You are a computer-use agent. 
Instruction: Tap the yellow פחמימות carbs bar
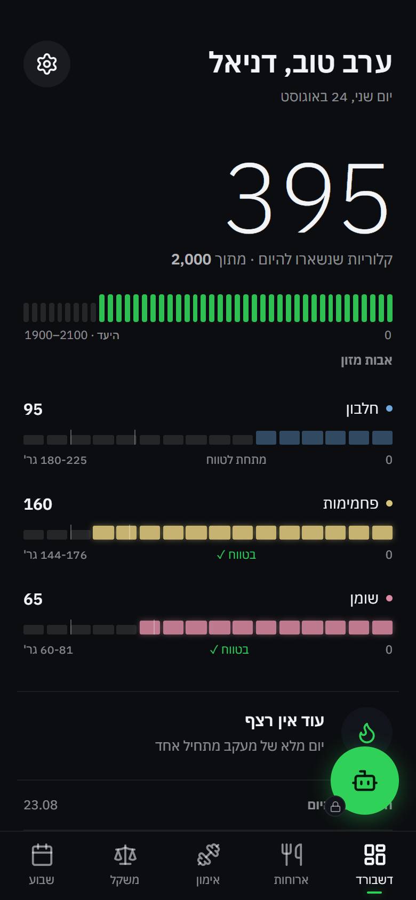pyautogui.click(x=208, y=533)
